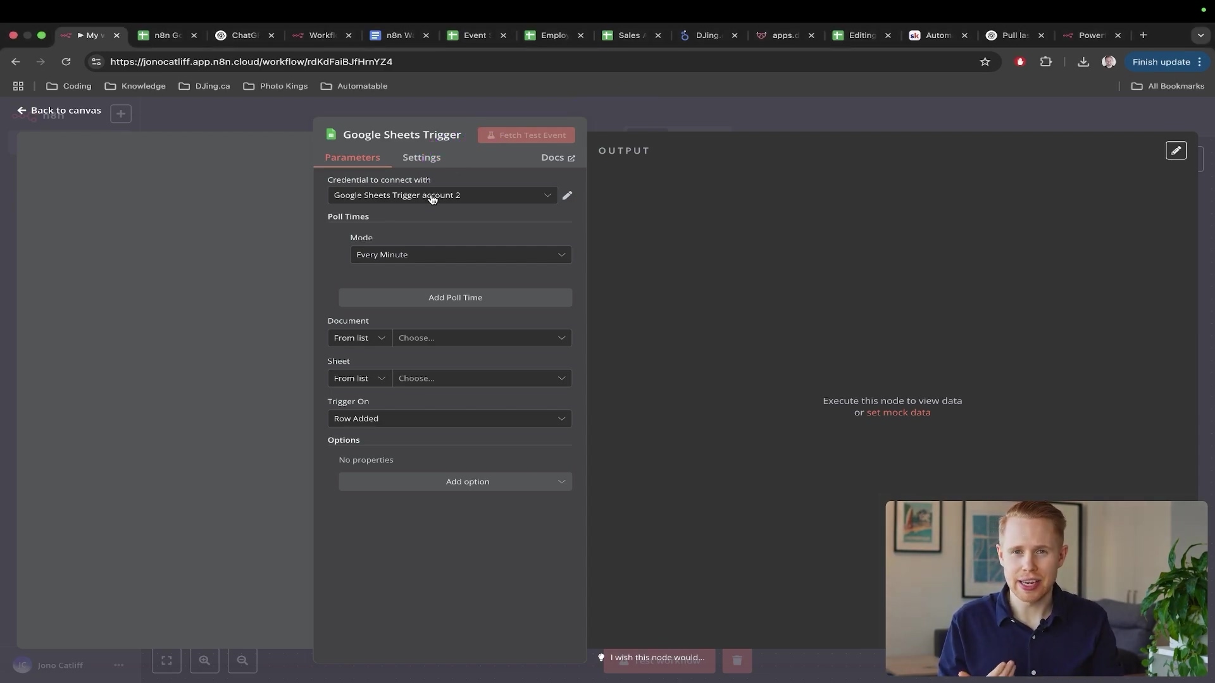Reload the page with the refresh icon
Viewport: 1215px width, 683px height.
click(66, 61)
